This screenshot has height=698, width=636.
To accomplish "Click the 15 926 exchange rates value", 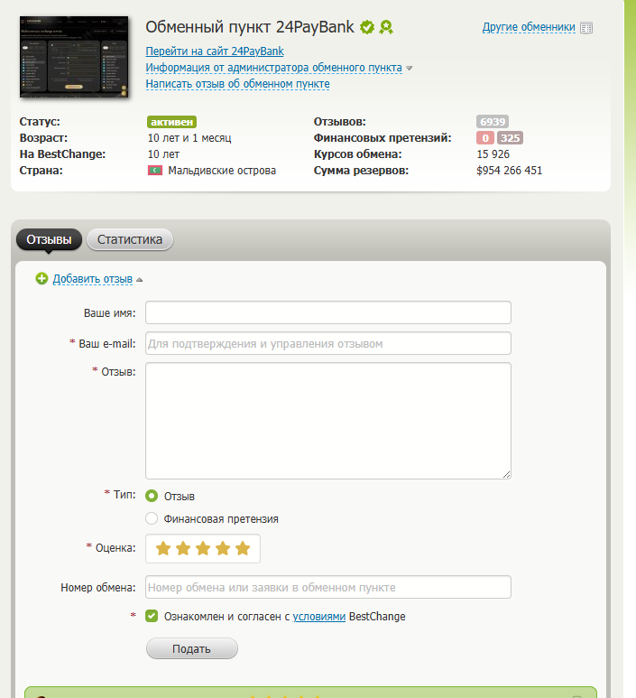I will (493, 154).
